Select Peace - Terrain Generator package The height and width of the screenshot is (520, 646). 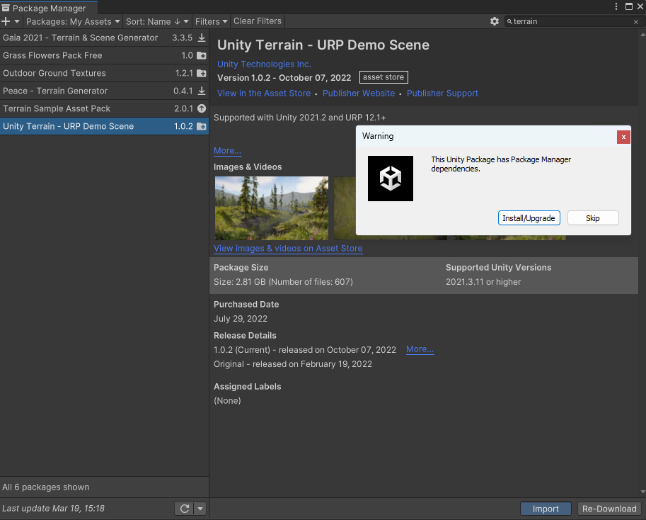104,91
